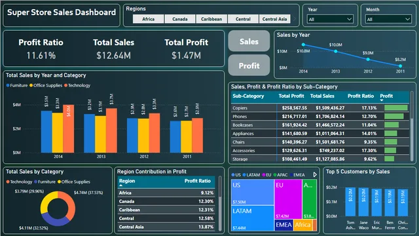Image resolution: width=419 pixels, height=236 pixels.
Task: Switch to the Sales view button
Action: click(249, 41)
